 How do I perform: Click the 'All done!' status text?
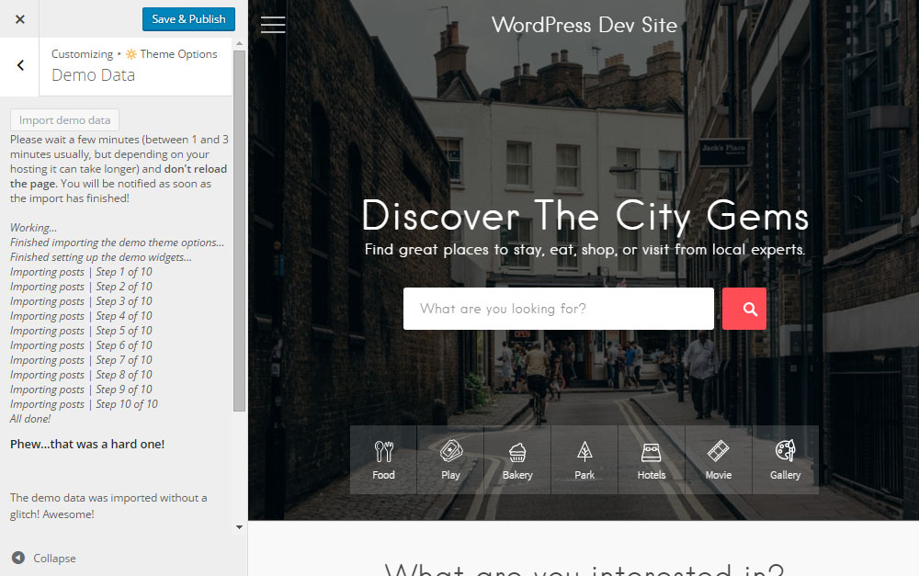click(x=30, y=419)
